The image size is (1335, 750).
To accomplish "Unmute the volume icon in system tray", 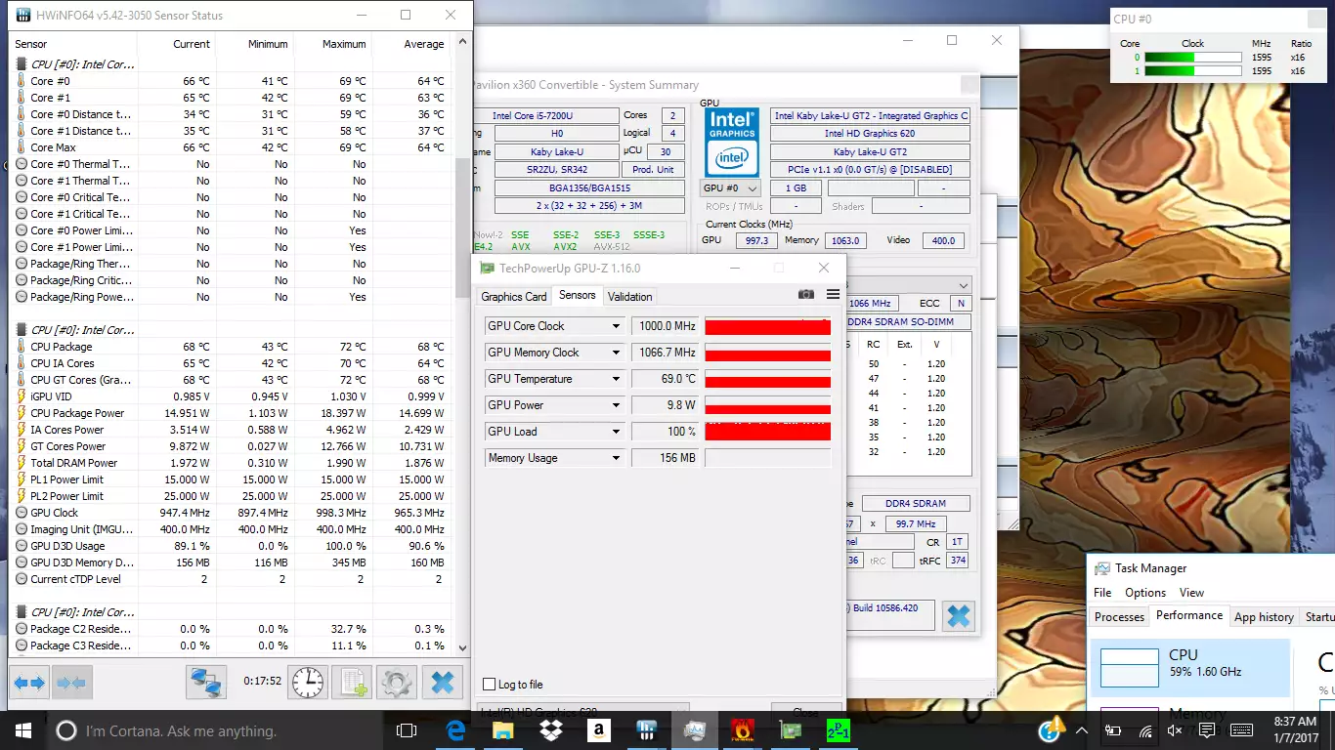I will [1175, 730].
